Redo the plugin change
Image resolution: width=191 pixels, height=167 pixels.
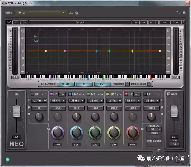click(24, 22)
